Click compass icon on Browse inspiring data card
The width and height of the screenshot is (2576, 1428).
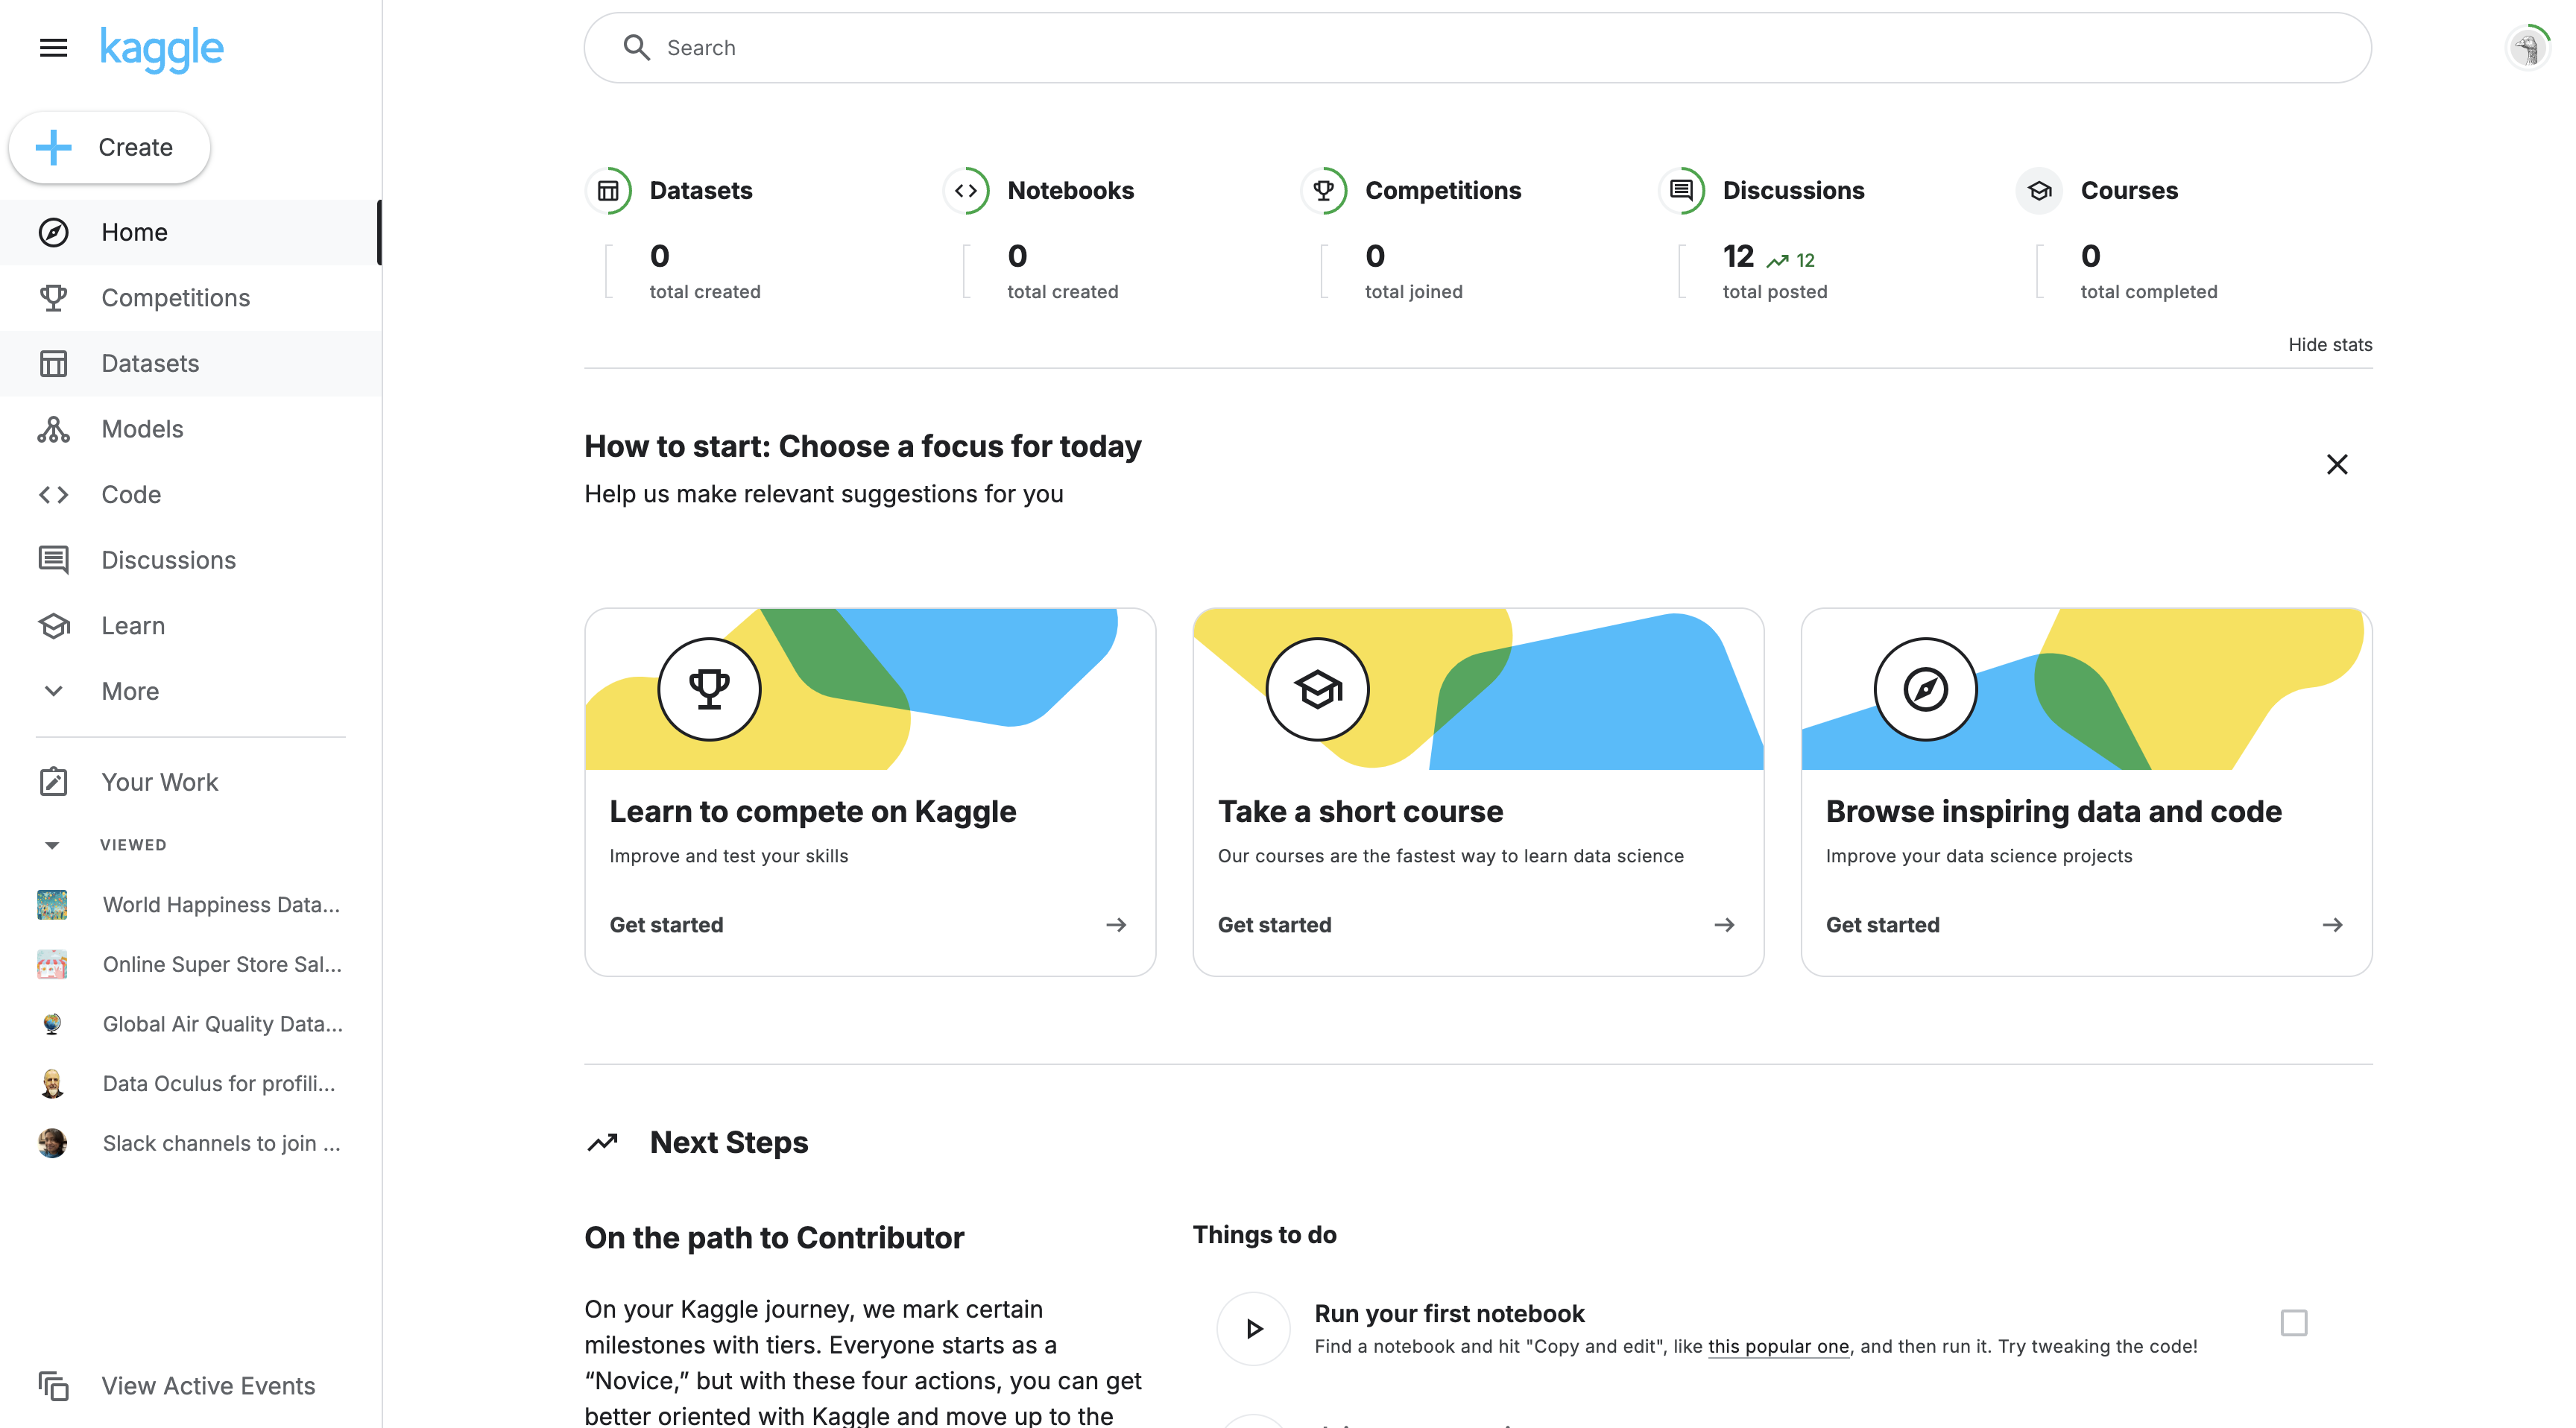click(1925, 689)
